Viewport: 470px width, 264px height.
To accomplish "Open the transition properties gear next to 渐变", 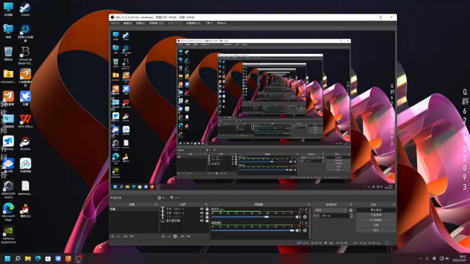I will point(351,211).
